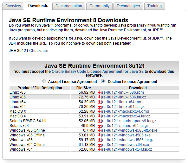Open the Overview tab
This screenshot has width=188, height=163.
point(13,6)
